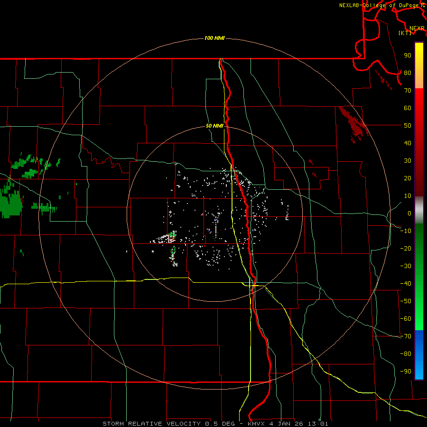Viewport: 427px width, 427px height.
Task: Click the 40 value on velocity scale
Action: [x=408, y=143]
